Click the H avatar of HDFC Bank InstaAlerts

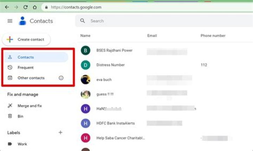pyautogui.click(x=85, y=123)
